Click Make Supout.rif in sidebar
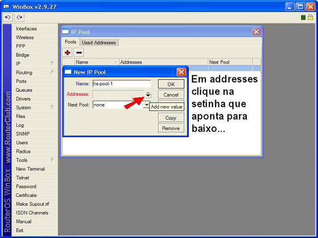The image size is (318, 238). (35, 204)
